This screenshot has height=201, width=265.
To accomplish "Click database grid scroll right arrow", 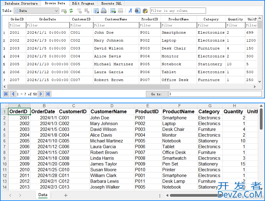I will 255,87.
